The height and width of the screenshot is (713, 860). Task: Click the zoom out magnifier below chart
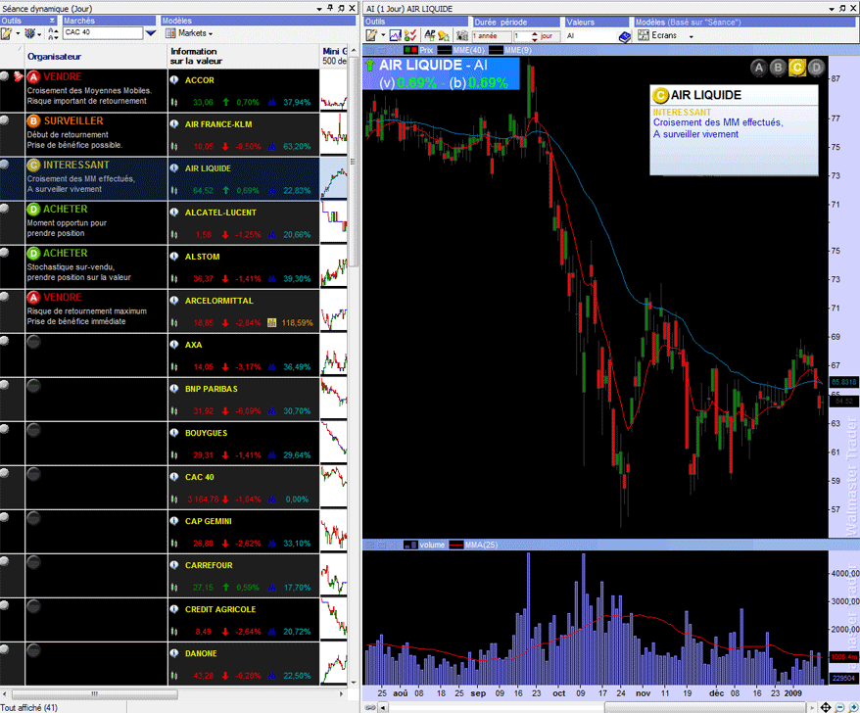(x=839, y=707)
